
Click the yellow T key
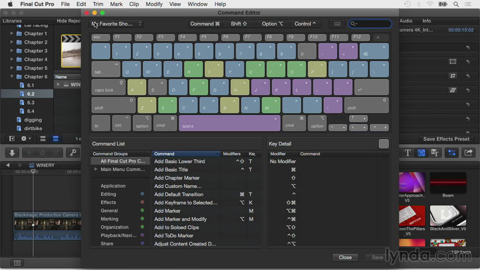coord(214,69)
